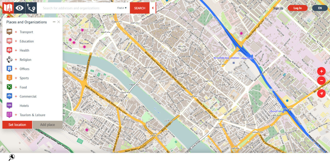Open the Find in dropdown
Viewport: 330px width, 162px height.
[x=122, y=8]
